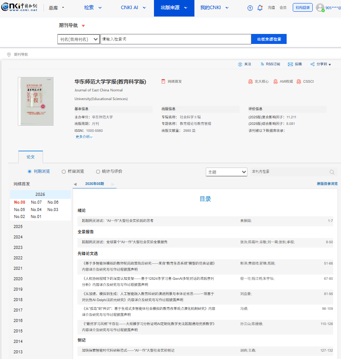341x359 pixels.
Task: Select issue No.03 of 2026
Action: tap(53, 209)
